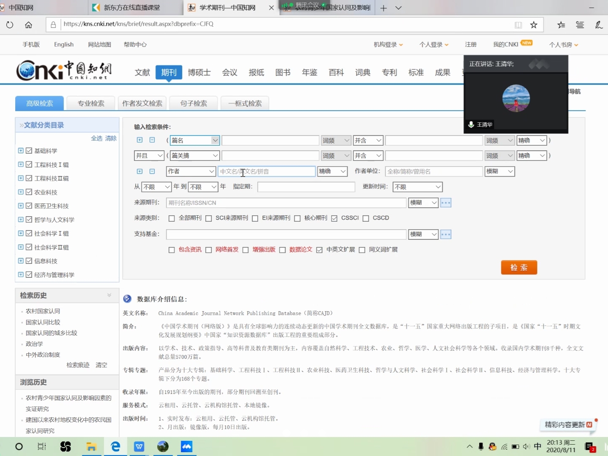Select the 博硕士 database menu

click(x=199, y=73)
